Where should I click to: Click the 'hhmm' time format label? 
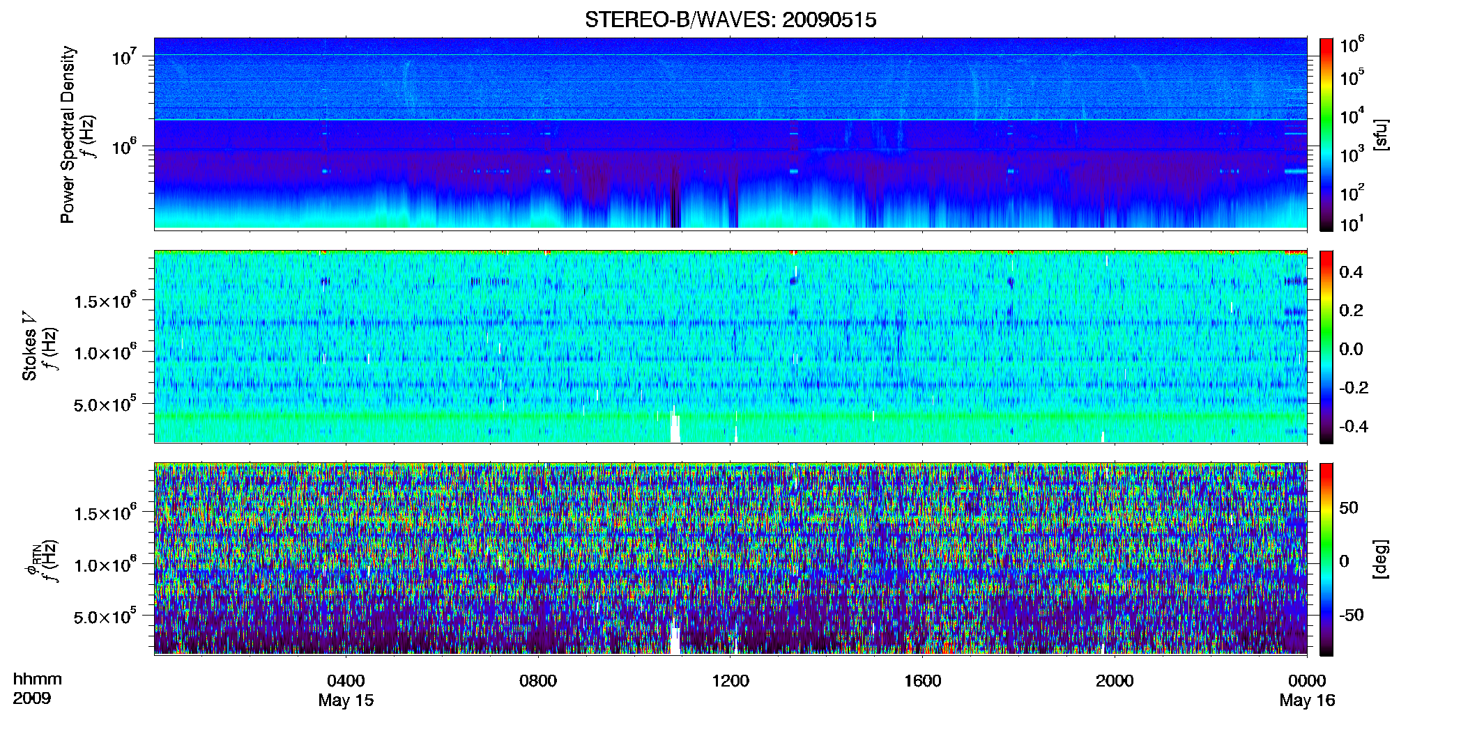click(x=38, y=680)
